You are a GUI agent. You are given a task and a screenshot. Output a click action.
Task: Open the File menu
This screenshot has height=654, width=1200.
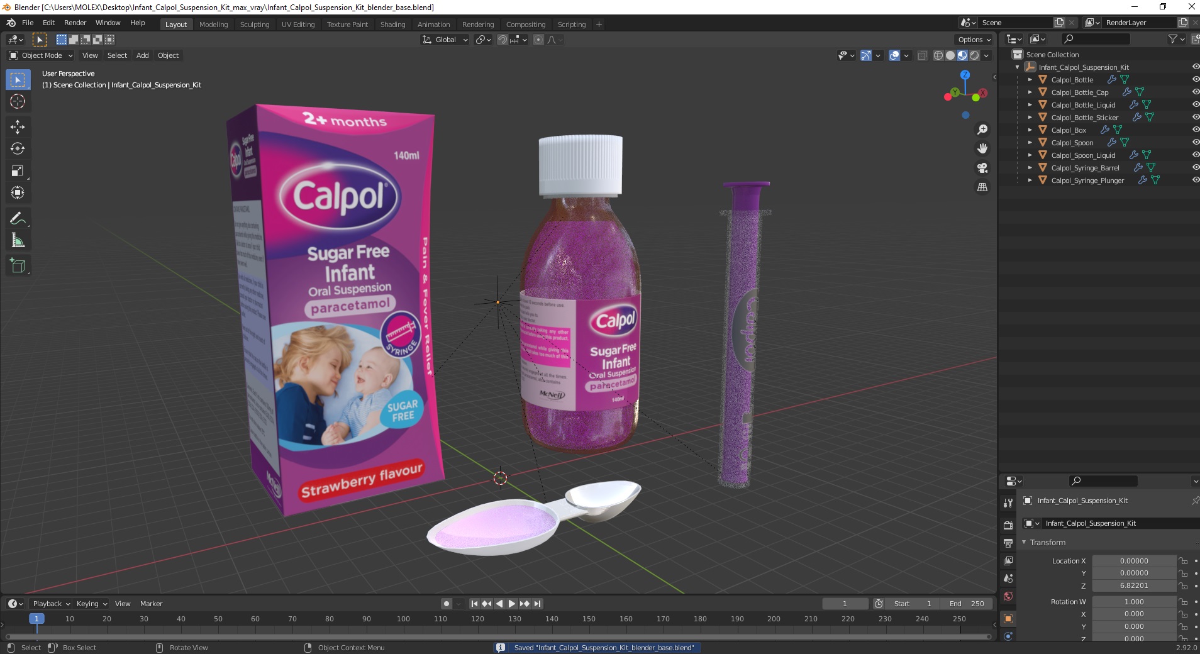pyautogui.click(x=28, y=23)
